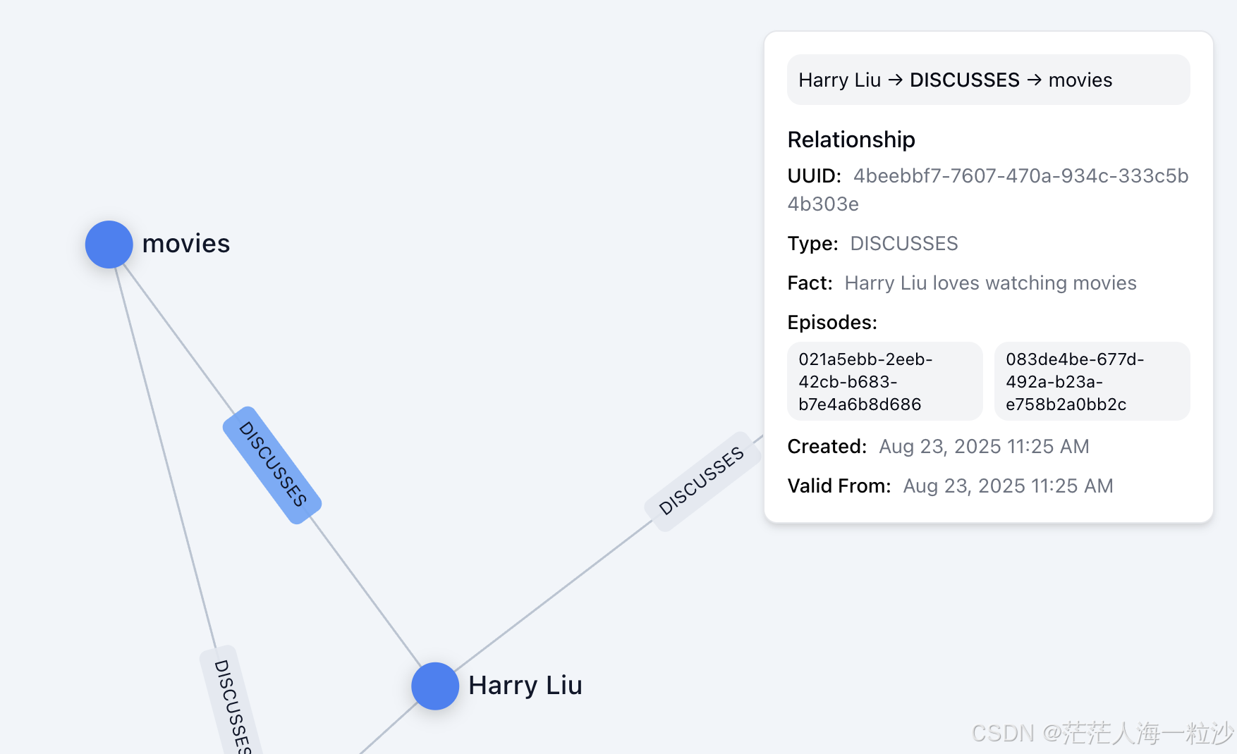The width and height of the screenshot is (1237, 754).
Task: Select the Relationship section heading
Action: coord(851,140)
